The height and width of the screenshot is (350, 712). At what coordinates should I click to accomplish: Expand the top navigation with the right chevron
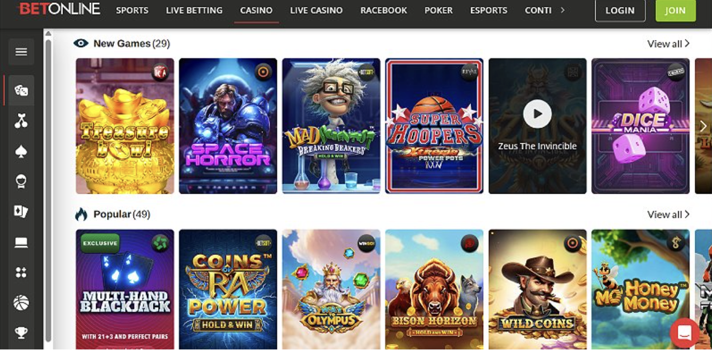click(563, 10)
